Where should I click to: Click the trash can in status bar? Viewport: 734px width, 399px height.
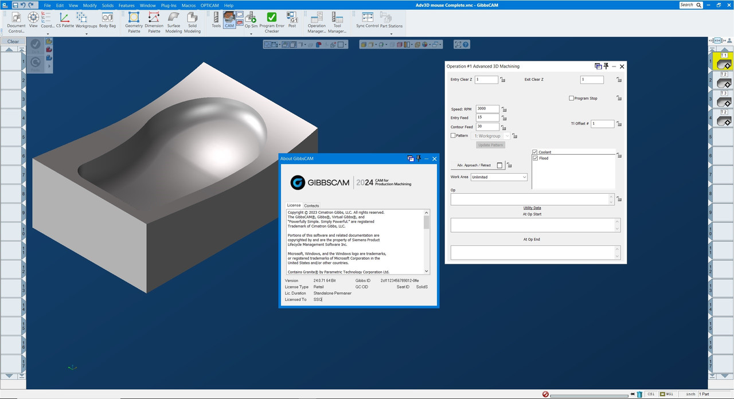(x=639, y=394)
